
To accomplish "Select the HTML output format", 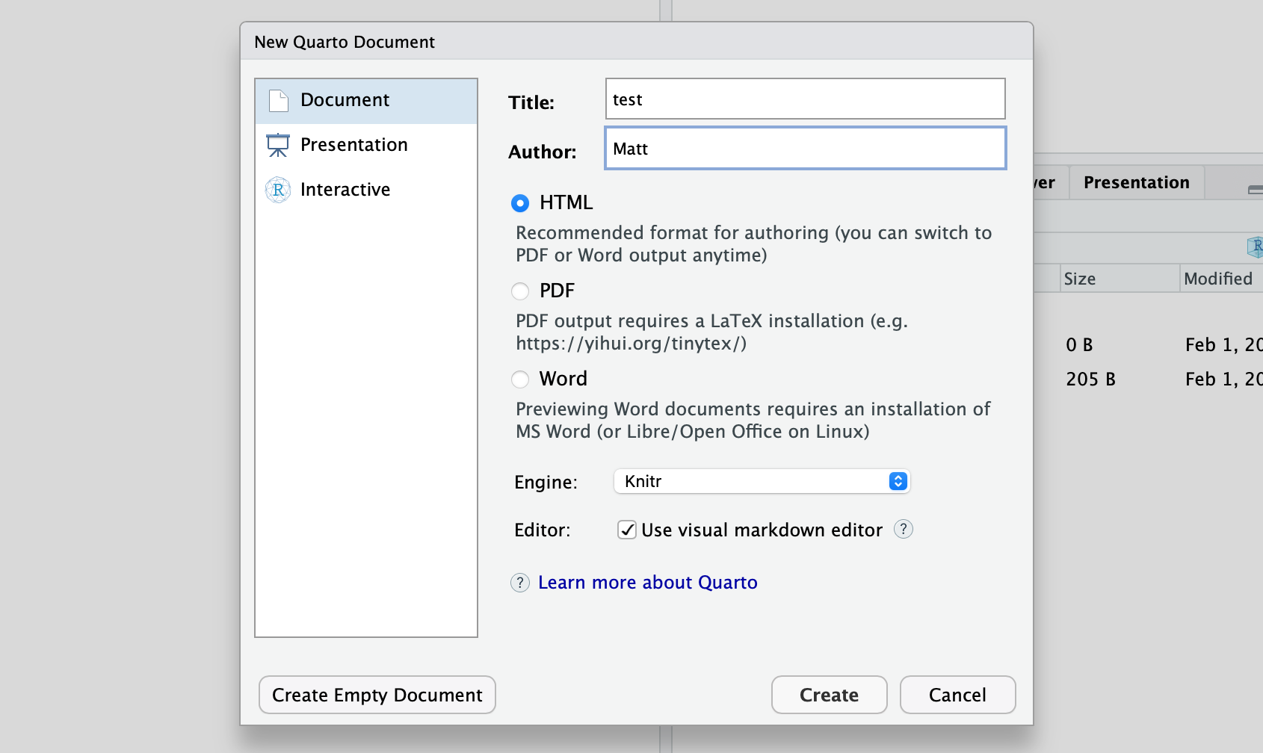I will pyautogui.click(x=520, y=203).
